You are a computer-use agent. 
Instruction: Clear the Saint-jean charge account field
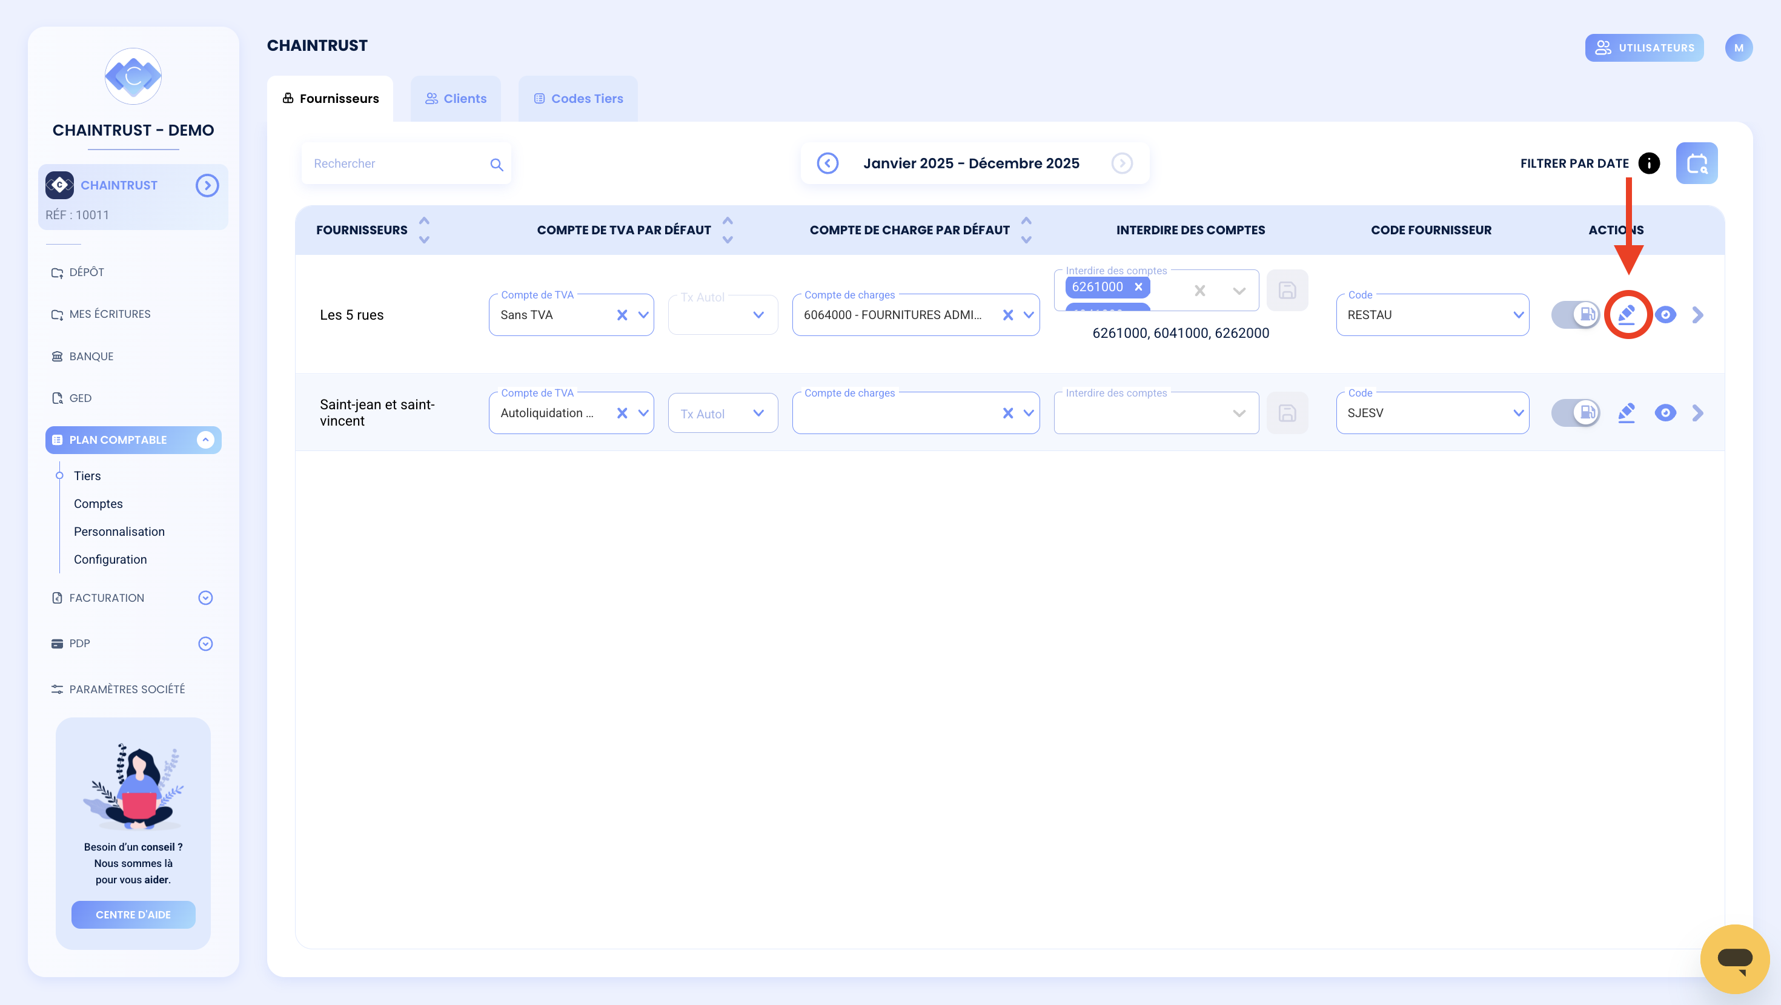pyautogui.click(x=1007, y=414)
